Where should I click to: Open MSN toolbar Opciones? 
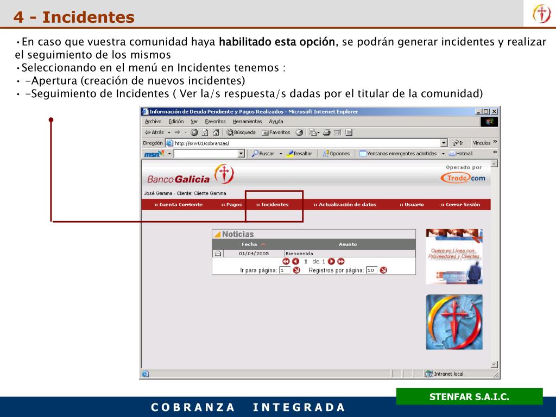pyautogui.click(x=336, y=154)
